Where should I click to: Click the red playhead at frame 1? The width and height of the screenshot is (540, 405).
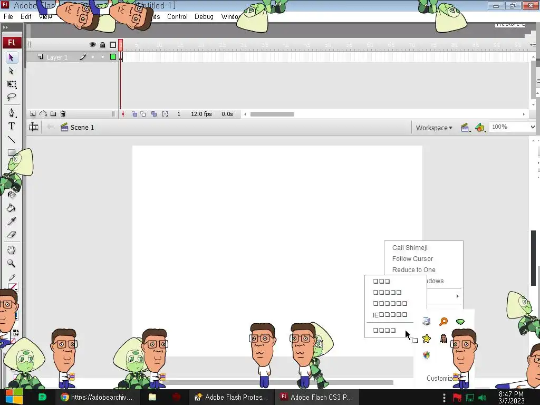coord(121,45)
